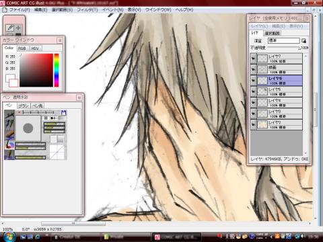The image size is (323, 242).
Task: Select the red-outlined background color swatch
Action: [x=13, y=83]
